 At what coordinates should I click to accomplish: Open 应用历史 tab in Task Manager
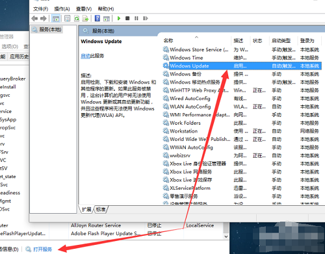(19, 57)
